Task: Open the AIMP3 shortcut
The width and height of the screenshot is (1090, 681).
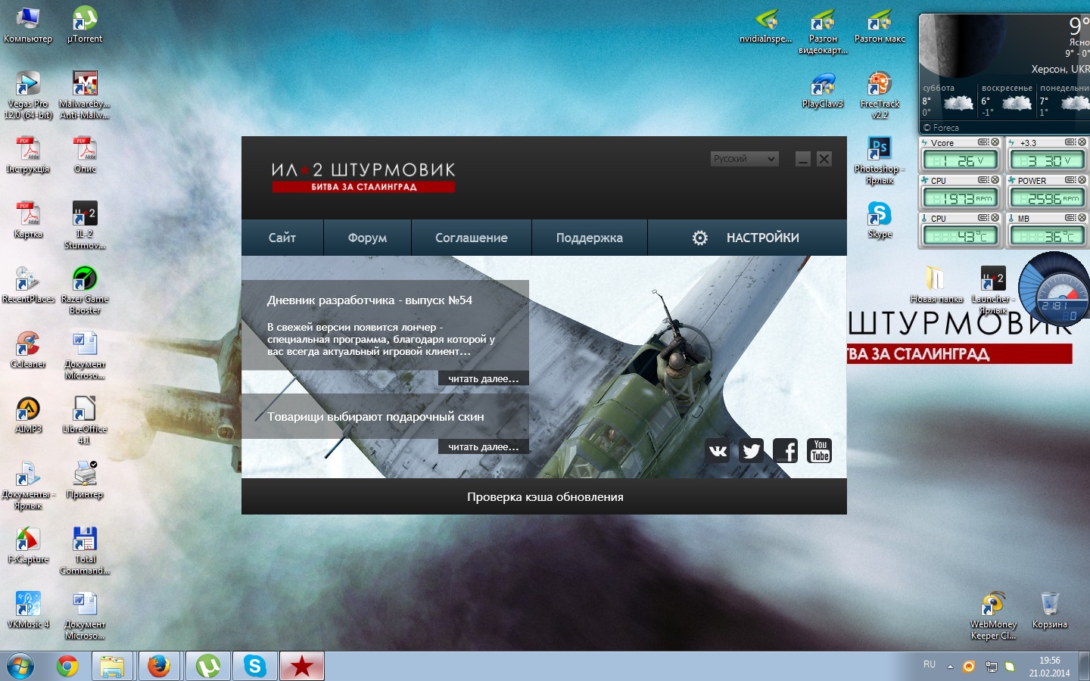Action: 28,415
